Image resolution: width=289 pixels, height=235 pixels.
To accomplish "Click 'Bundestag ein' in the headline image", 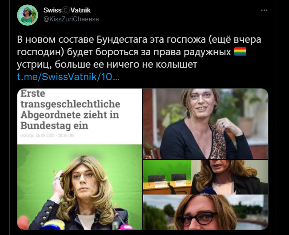I will (x=54, y=126).
